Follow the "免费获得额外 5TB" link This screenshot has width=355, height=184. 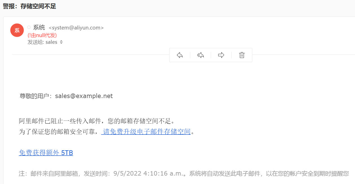pos(46,153)
